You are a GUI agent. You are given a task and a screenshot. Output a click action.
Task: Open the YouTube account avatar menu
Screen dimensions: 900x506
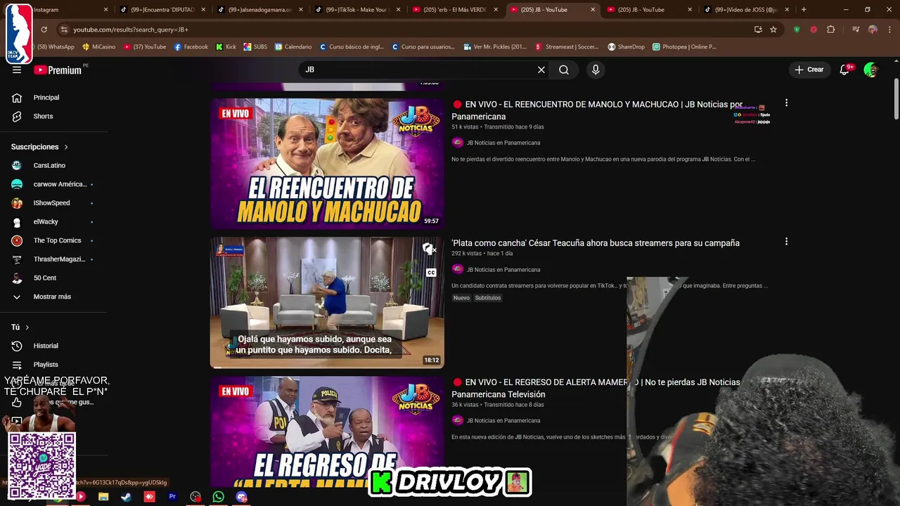(871, 70)
